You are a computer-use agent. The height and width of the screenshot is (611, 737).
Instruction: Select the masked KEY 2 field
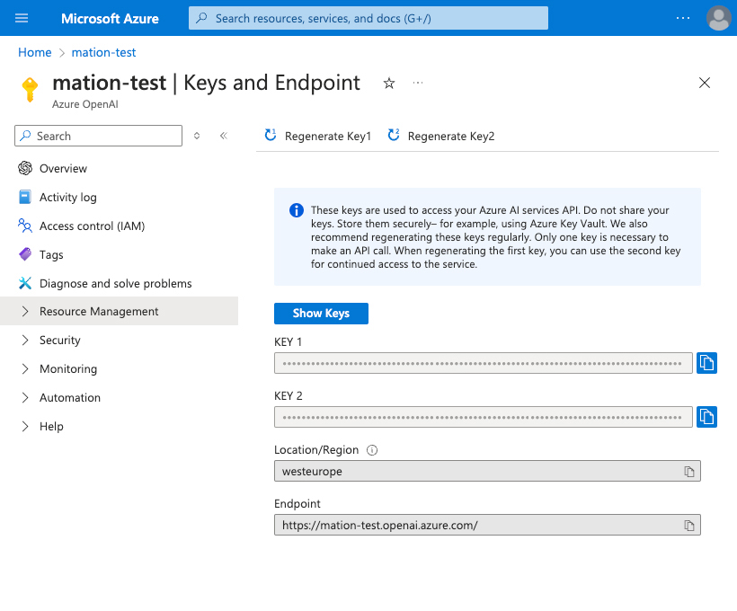click(484, 417)
